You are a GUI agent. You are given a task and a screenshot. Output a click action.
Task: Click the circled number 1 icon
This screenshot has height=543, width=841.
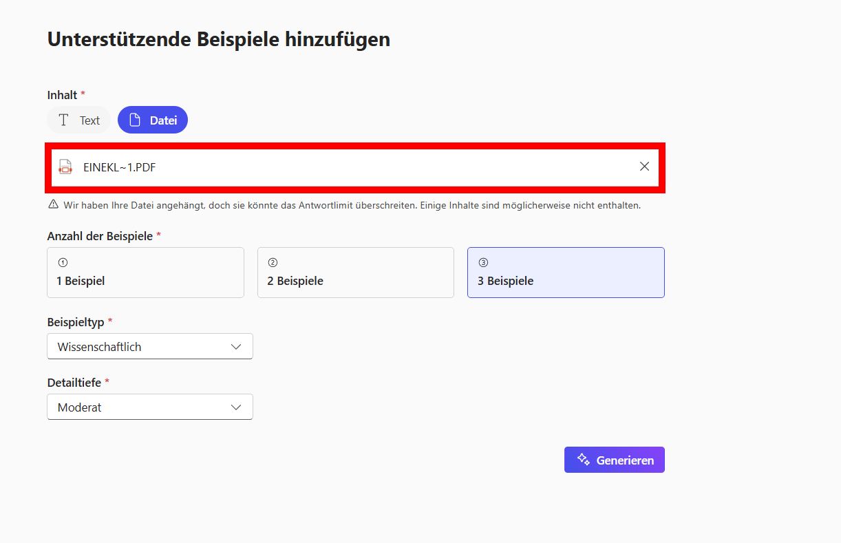pyautogui.click(x=63, y=262)
